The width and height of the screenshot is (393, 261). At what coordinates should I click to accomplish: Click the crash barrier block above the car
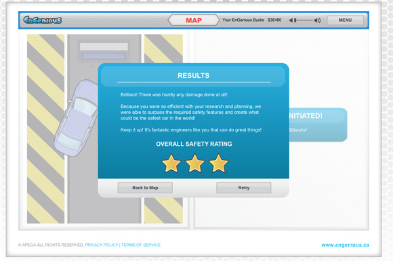point(104,51)
